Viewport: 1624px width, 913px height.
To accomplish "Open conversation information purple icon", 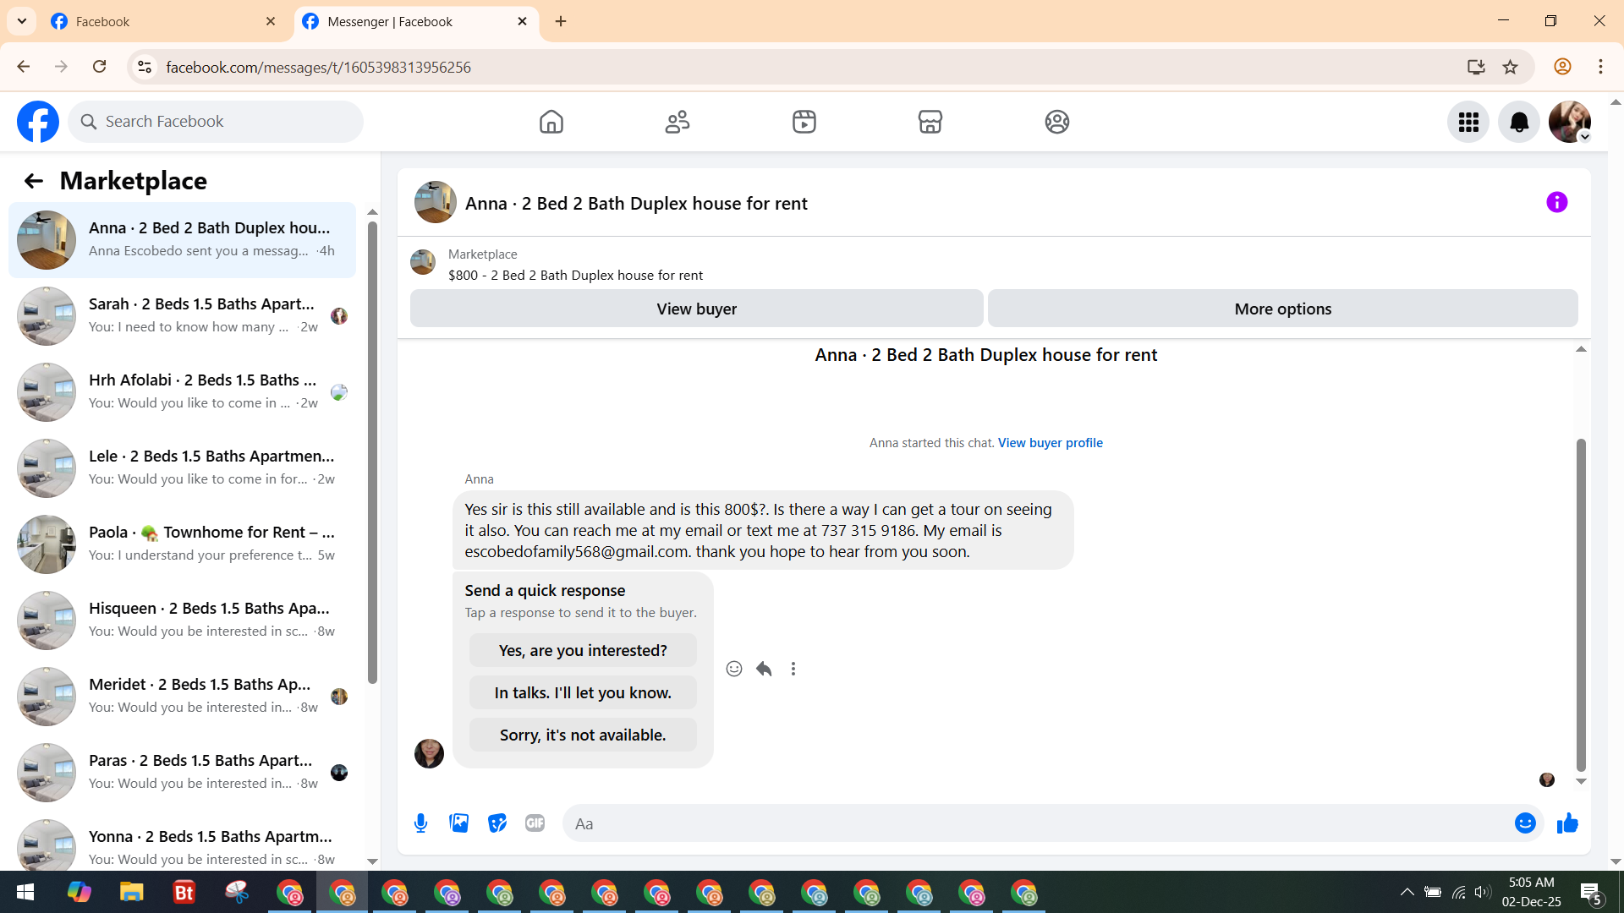I will (x=1556, y=202).
